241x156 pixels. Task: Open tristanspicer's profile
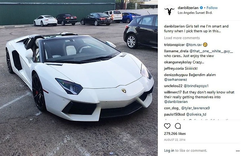pyautogui.click(x=174, y=45)
